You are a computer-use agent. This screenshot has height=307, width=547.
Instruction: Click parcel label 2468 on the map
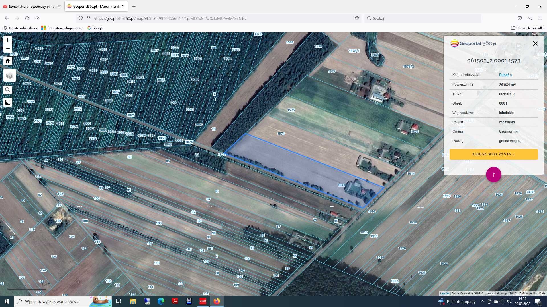[375, 55]
